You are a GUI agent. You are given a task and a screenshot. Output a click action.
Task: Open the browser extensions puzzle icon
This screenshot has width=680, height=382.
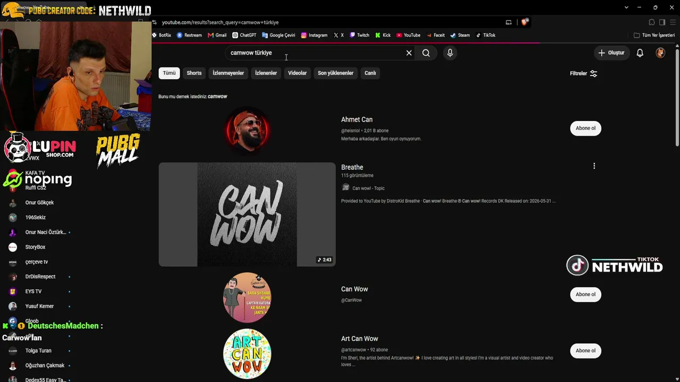[x=652, y=22]
